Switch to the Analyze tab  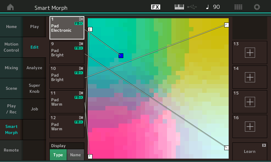click(34, 68)
